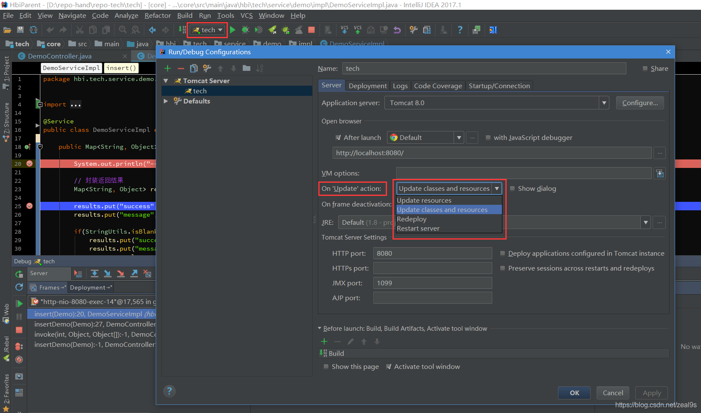Add before-launch task with green plus
701x413 pixels.
click(x=324, y=341)
